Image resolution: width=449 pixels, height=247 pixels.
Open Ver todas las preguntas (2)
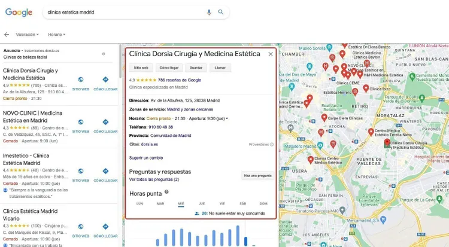click(154, 179)
